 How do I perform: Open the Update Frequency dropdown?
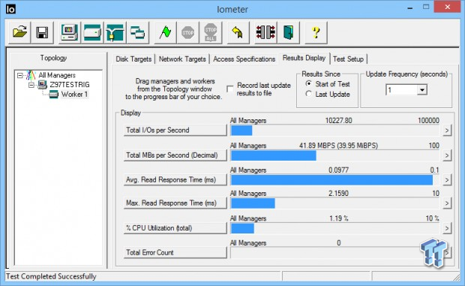click(422, 89)
